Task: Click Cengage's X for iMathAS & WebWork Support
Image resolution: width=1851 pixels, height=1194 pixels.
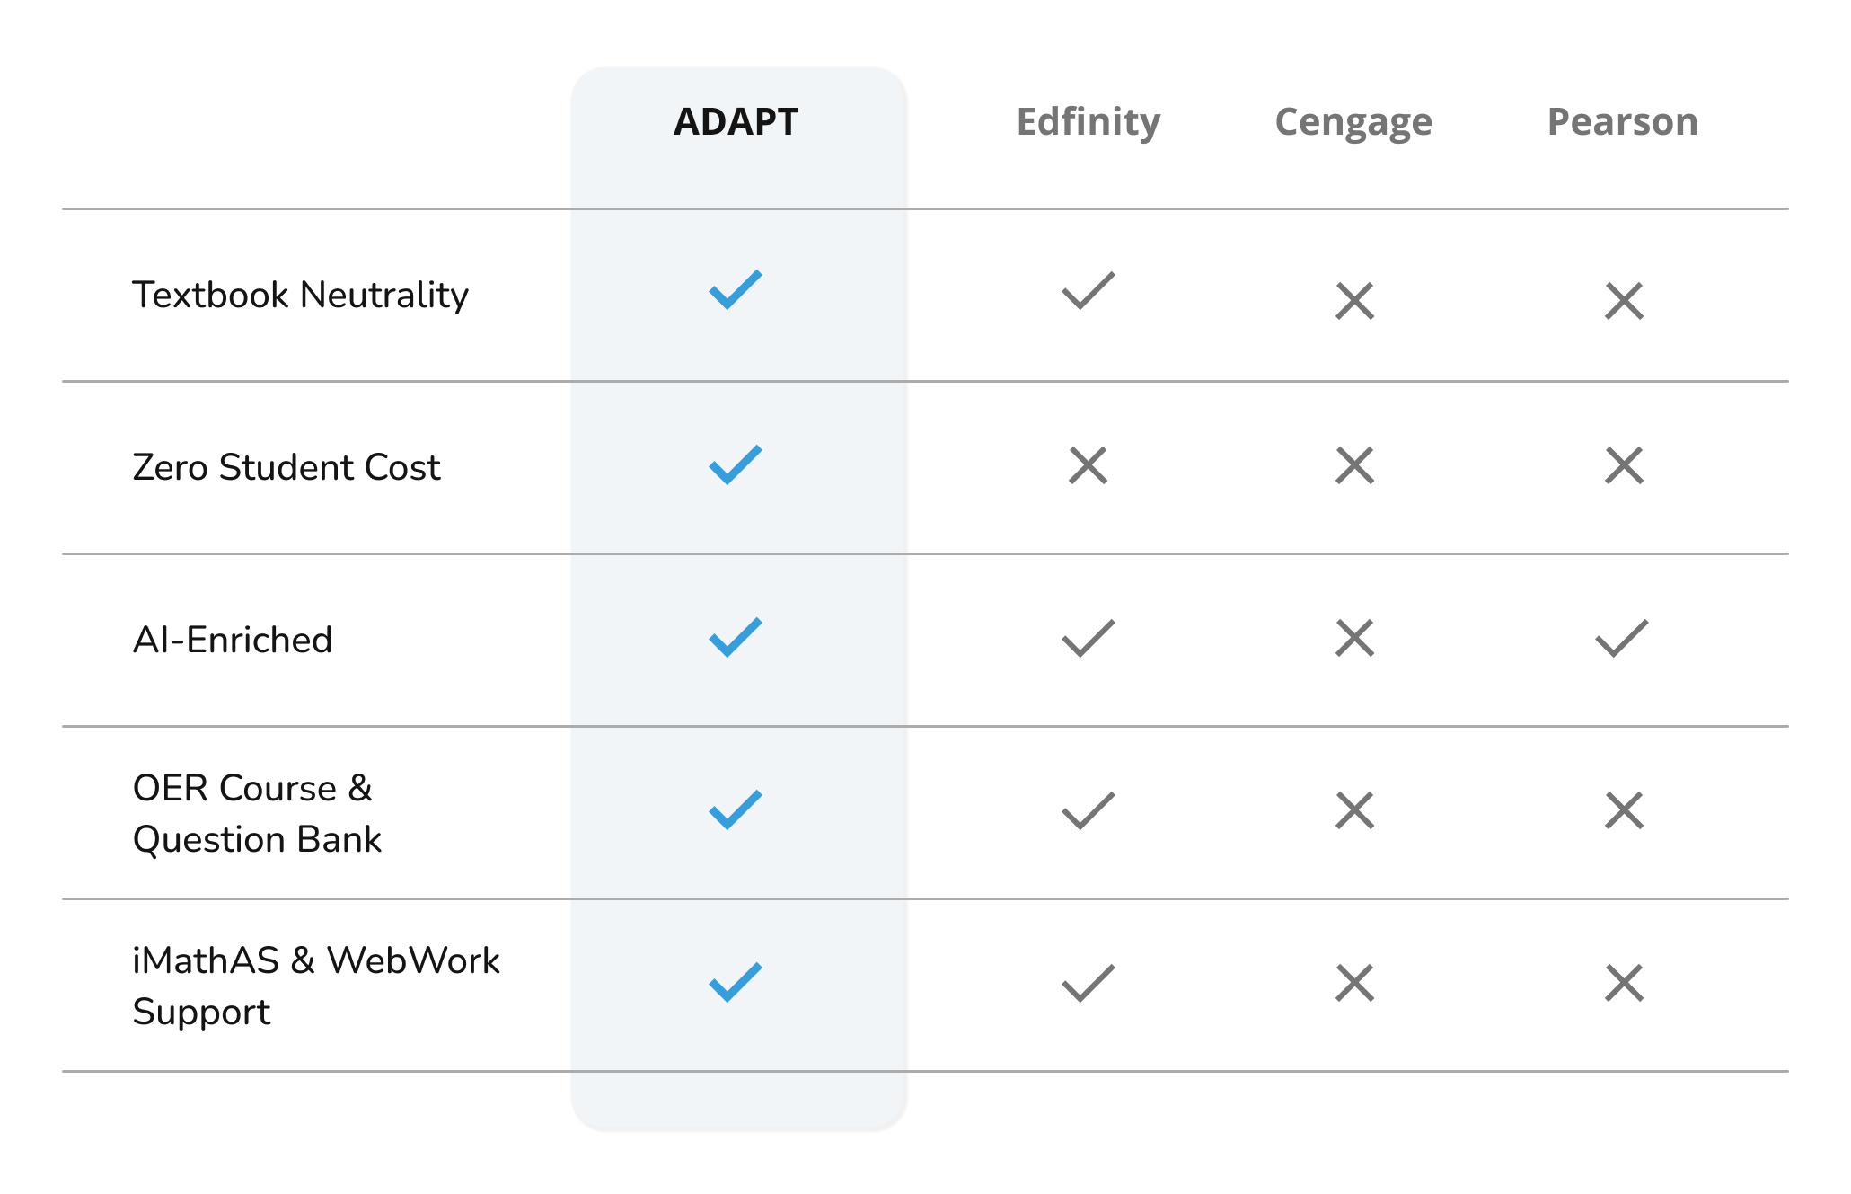Action: (1354, 983)
